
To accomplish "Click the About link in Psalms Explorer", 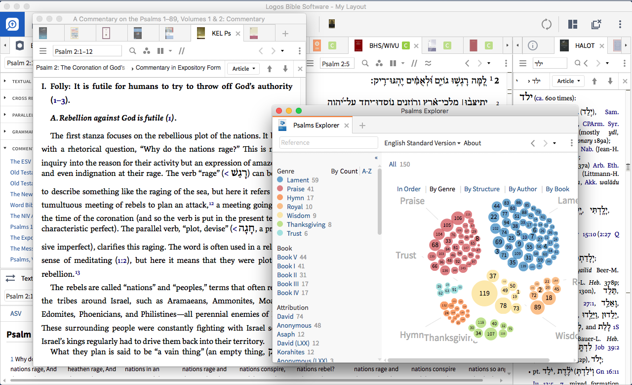I will (x=472, y=143).
